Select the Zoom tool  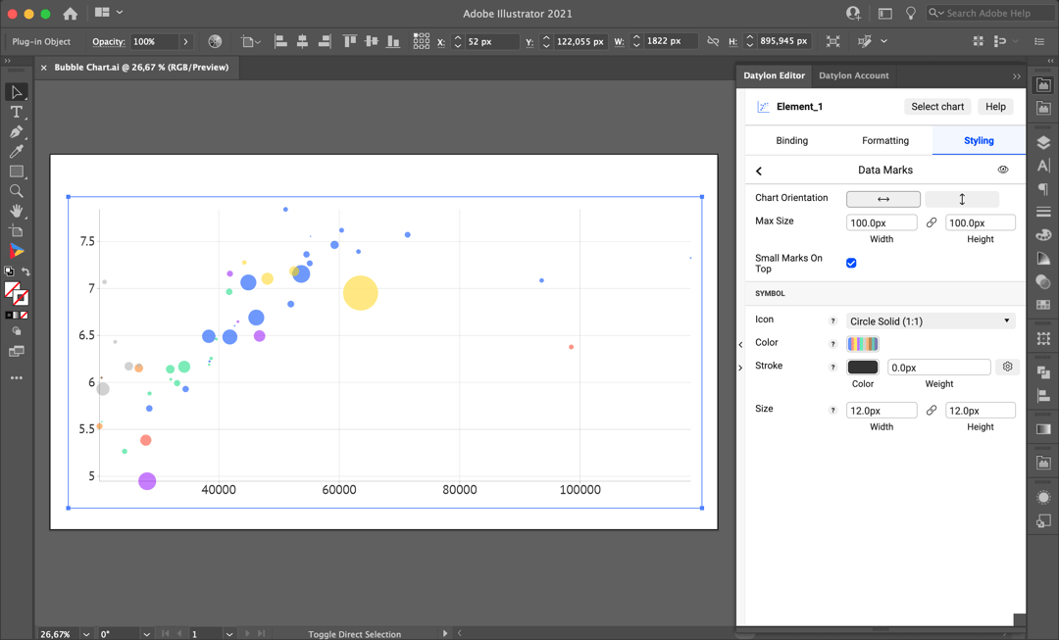[16, 191]
